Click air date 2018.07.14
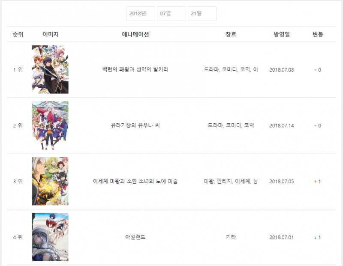This screenshot has height=266, width=343. click(x=282, y=126)
